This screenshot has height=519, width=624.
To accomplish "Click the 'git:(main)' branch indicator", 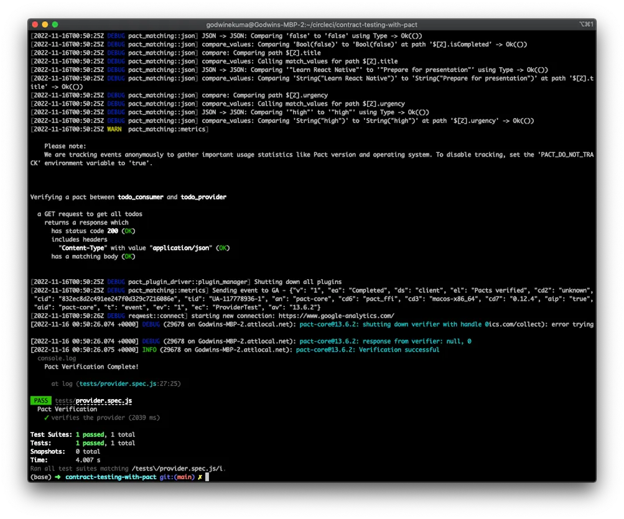I will (x=177, y=477).
